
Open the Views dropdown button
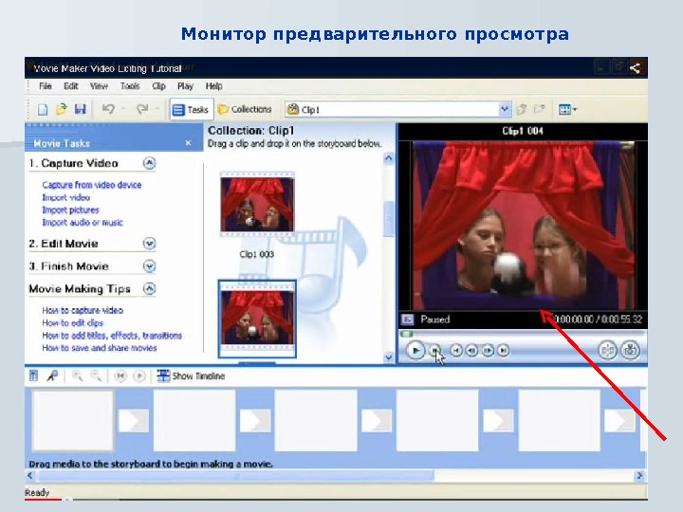point(567,109)
